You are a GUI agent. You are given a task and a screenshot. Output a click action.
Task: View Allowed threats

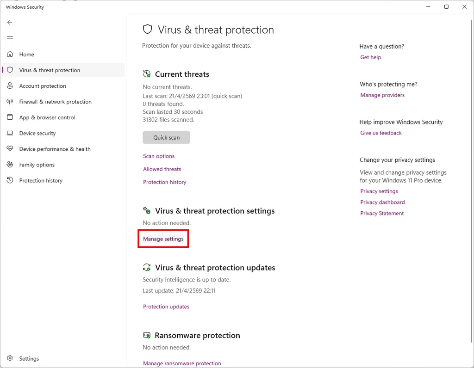pyautogui.click(x=162, y=169)
